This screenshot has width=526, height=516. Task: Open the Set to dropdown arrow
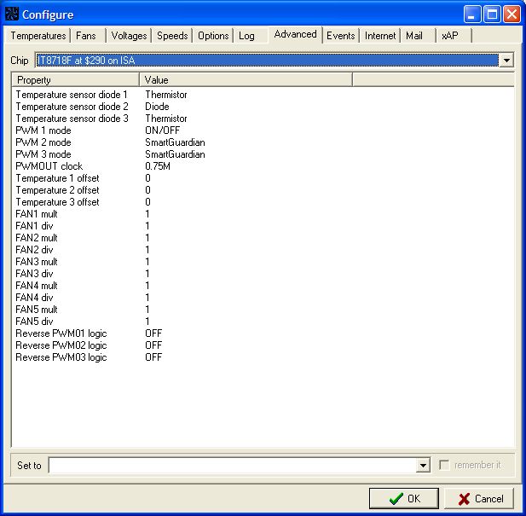pyautogui.click(x=423, y=466)
